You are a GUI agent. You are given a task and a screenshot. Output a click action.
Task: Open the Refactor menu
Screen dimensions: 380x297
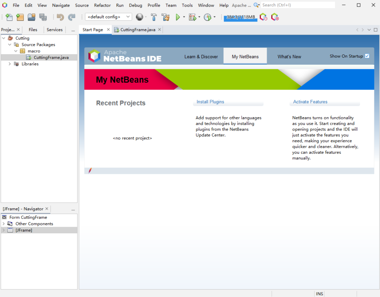102,5
